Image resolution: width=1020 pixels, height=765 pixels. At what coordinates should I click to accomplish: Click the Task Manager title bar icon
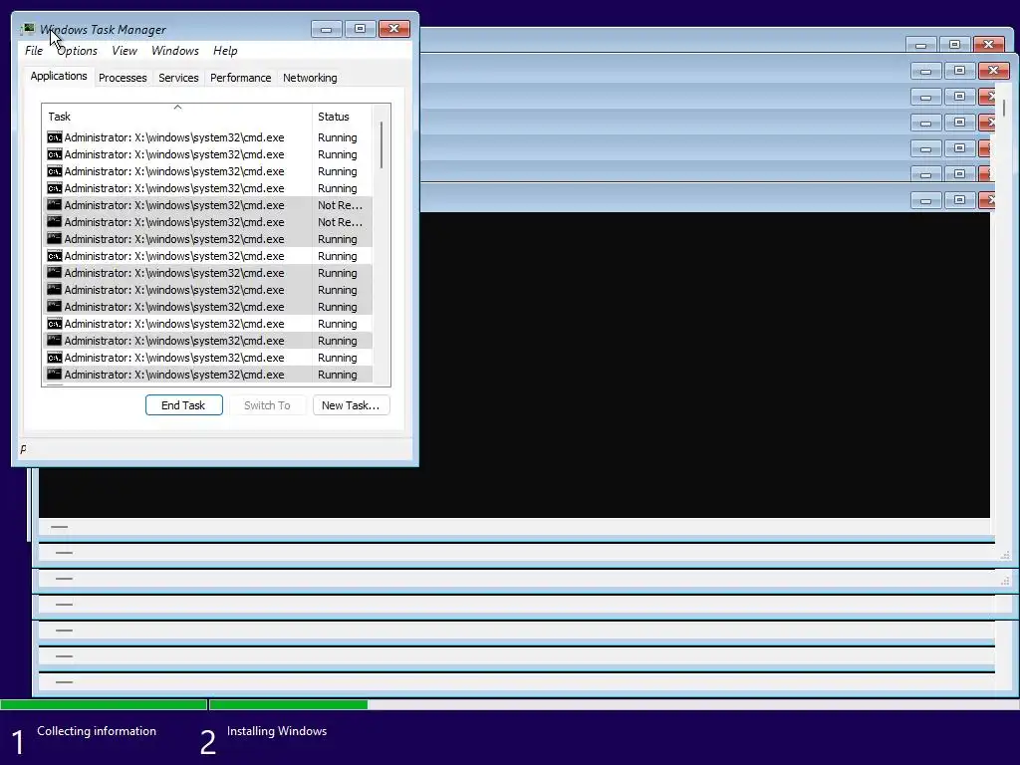pyautogui.click(x=27, y=29)
